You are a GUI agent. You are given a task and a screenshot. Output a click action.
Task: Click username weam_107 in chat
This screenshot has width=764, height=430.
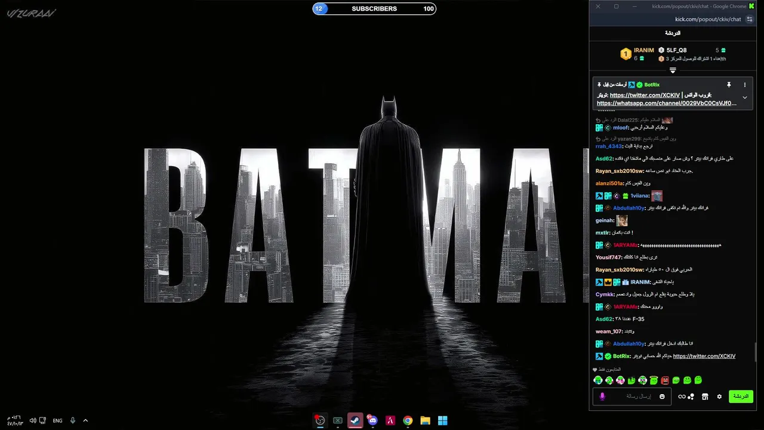(609, 331)
